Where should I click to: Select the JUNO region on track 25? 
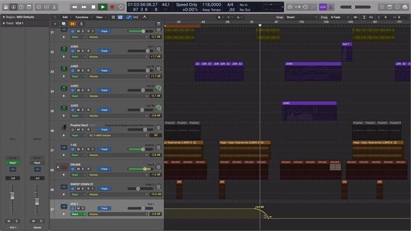(310, 111)
